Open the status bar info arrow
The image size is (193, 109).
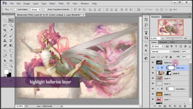tap(62, 106)
